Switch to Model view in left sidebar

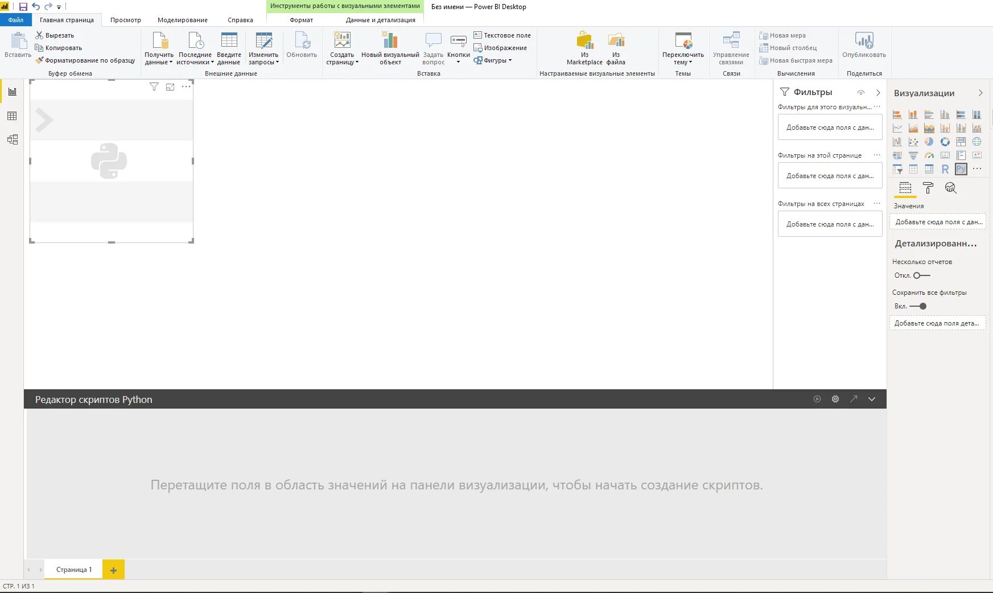point(12,139)
